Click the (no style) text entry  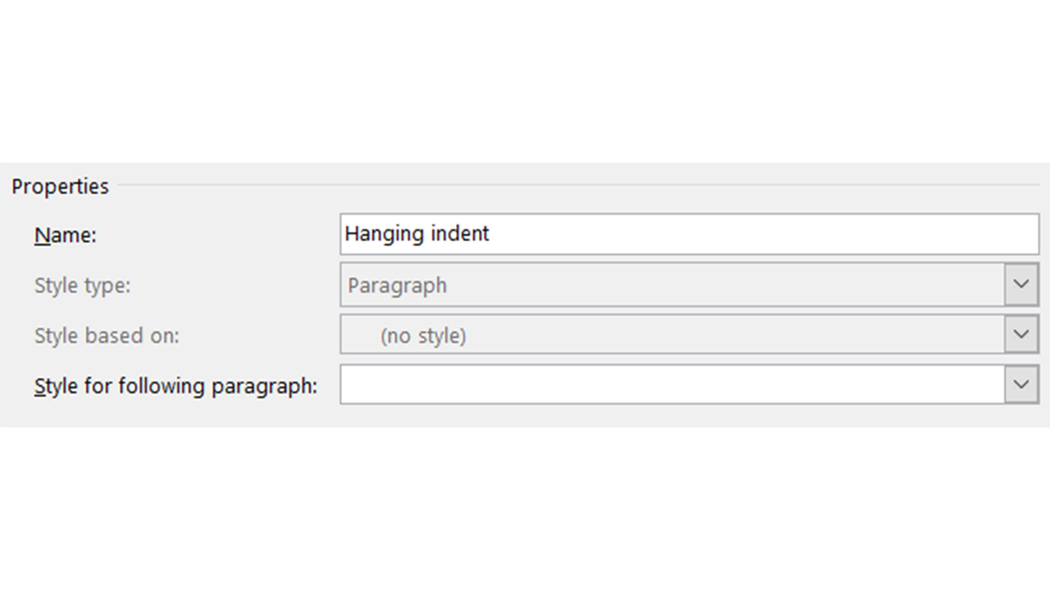point(423,336)
